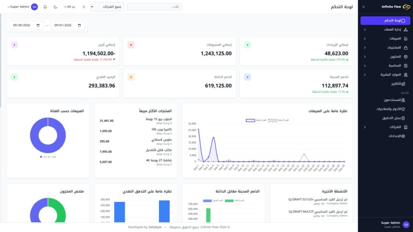Click the الذمم المدينة card icon
Screen dimensions: 413x232
pos(247,77)
